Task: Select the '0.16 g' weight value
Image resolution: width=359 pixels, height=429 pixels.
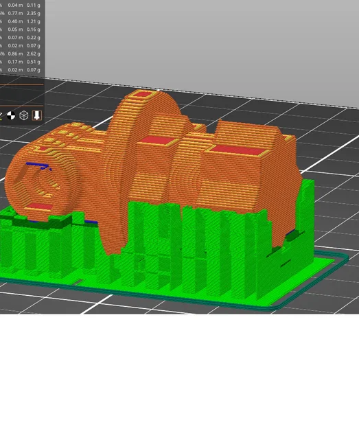Action: [x=34, y=30]
